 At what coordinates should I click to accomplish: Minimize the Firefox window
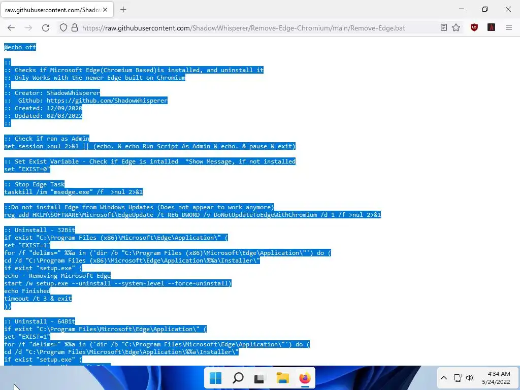pyautogui.click(x=461, y=9)
